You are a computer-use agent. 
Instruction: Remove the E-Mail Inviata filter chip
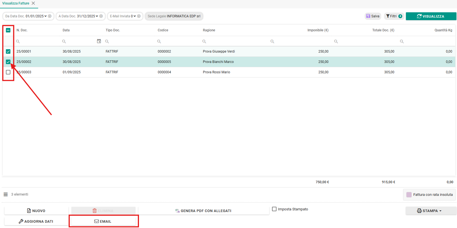click(139, 16)
